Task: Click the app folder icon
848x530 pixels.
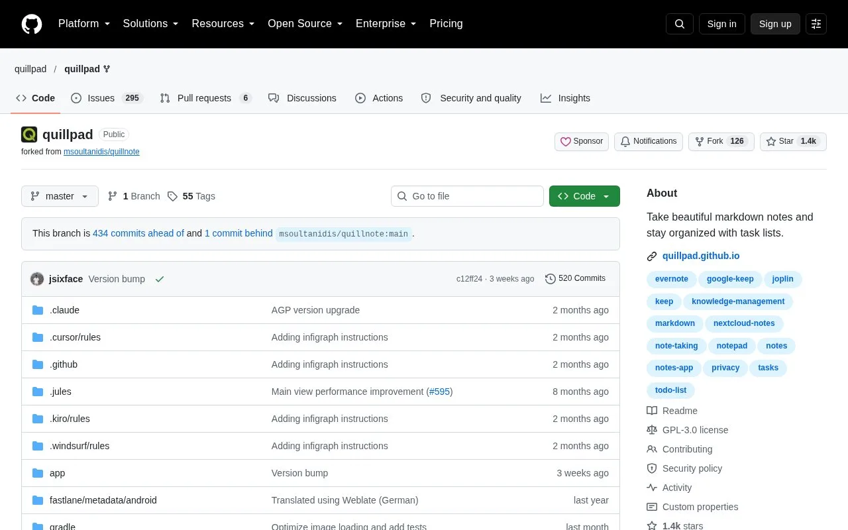Action: coord(38,473)
